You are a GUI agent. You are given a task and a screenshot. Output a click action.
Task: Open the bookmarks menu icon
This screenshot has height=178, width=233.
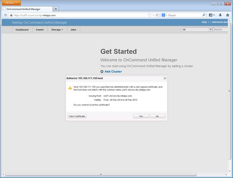tap(212, 15)
